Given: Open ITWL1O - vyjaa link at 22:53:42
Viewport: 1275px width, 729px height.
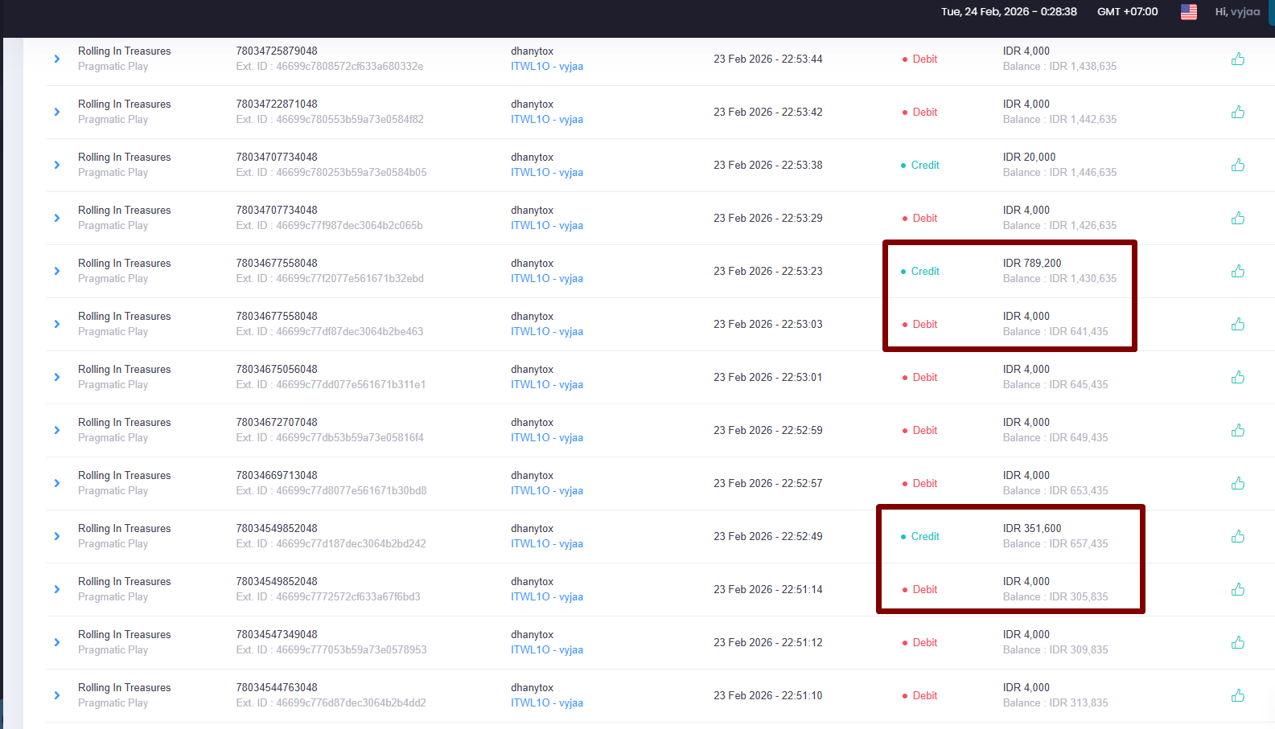Looking at the screenshot, I should [x=547, y=120].
